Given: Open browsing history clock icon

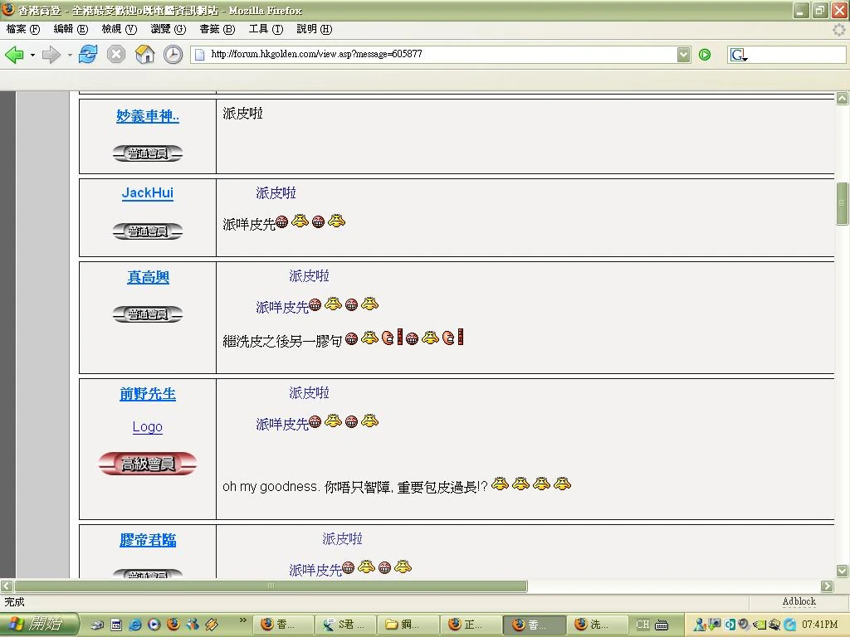Looking at the screenshot, I should pos(173,55).
